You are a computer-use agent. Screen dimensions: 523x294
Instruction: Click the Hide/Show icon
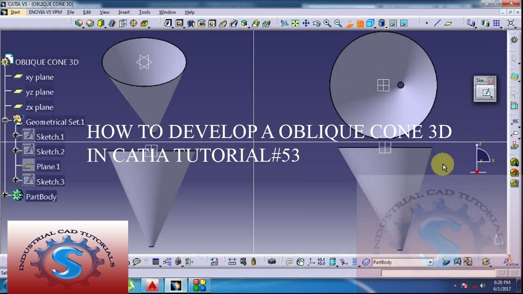coord(393,24)
